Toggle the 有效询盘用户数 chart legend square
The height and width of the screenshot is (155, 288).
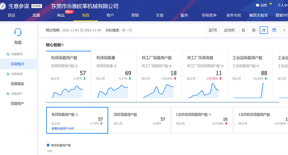point(48,145)
